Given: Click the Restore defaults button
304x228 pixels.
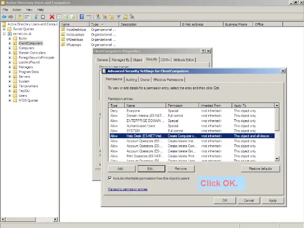Looking at the screenshot, I should click(x=260, y=169).
